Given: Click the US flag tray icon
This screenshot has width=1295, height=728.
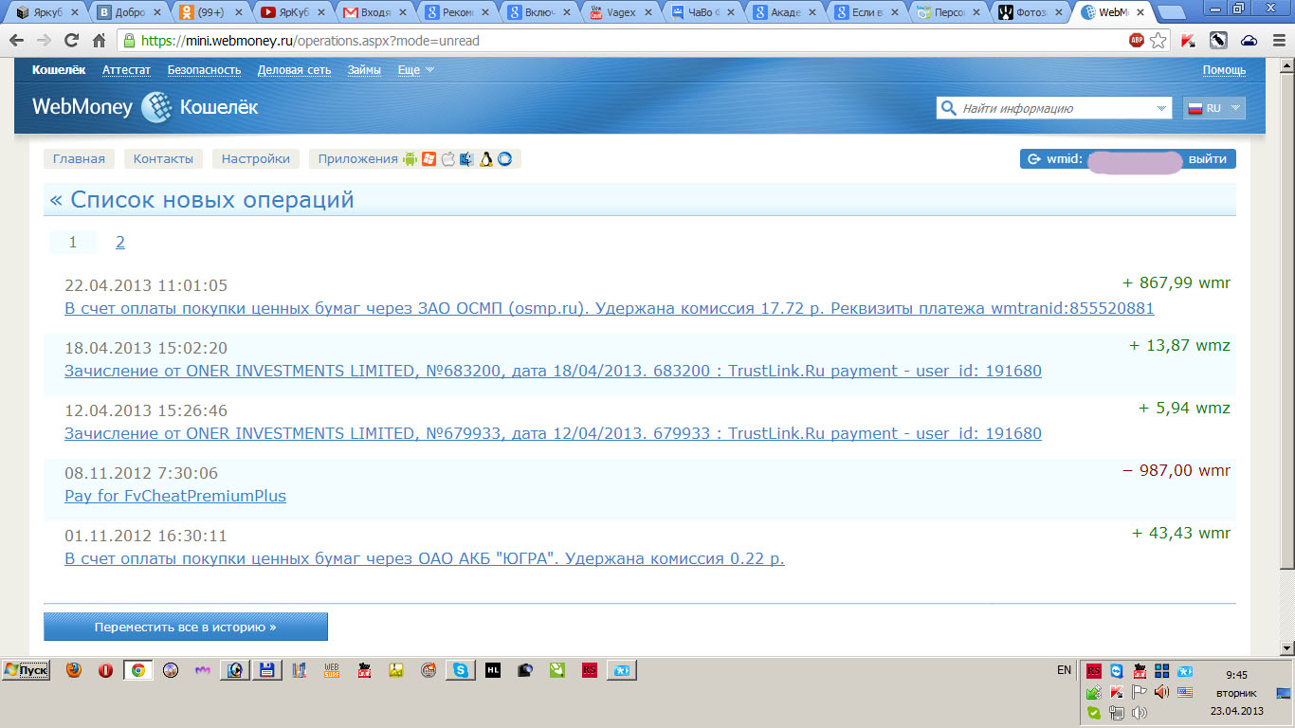Looking at the screenshot, I should [1185, 692].
